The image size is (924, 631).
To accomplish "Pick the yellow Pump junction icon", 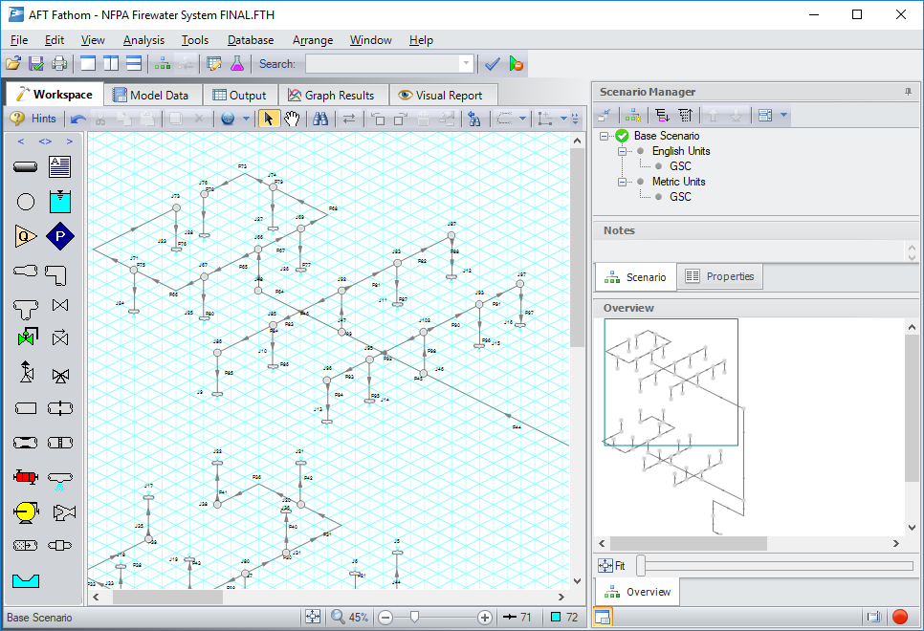I will (25, 512).
